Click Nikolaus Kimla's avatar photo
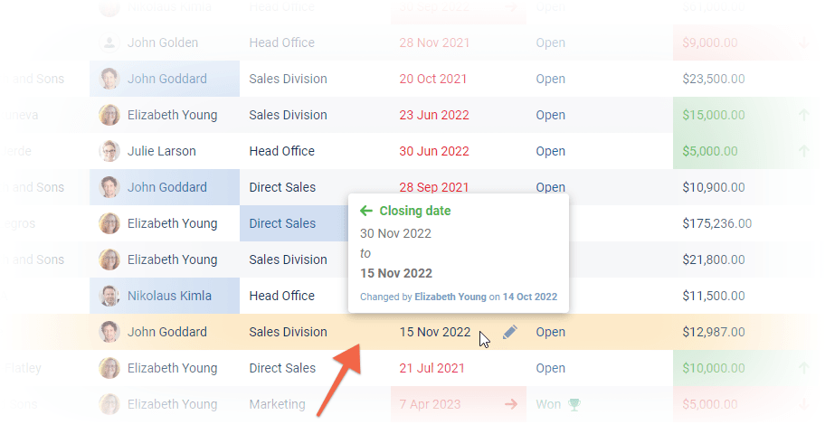Viewport: 825px width, 434px height. 109,296
